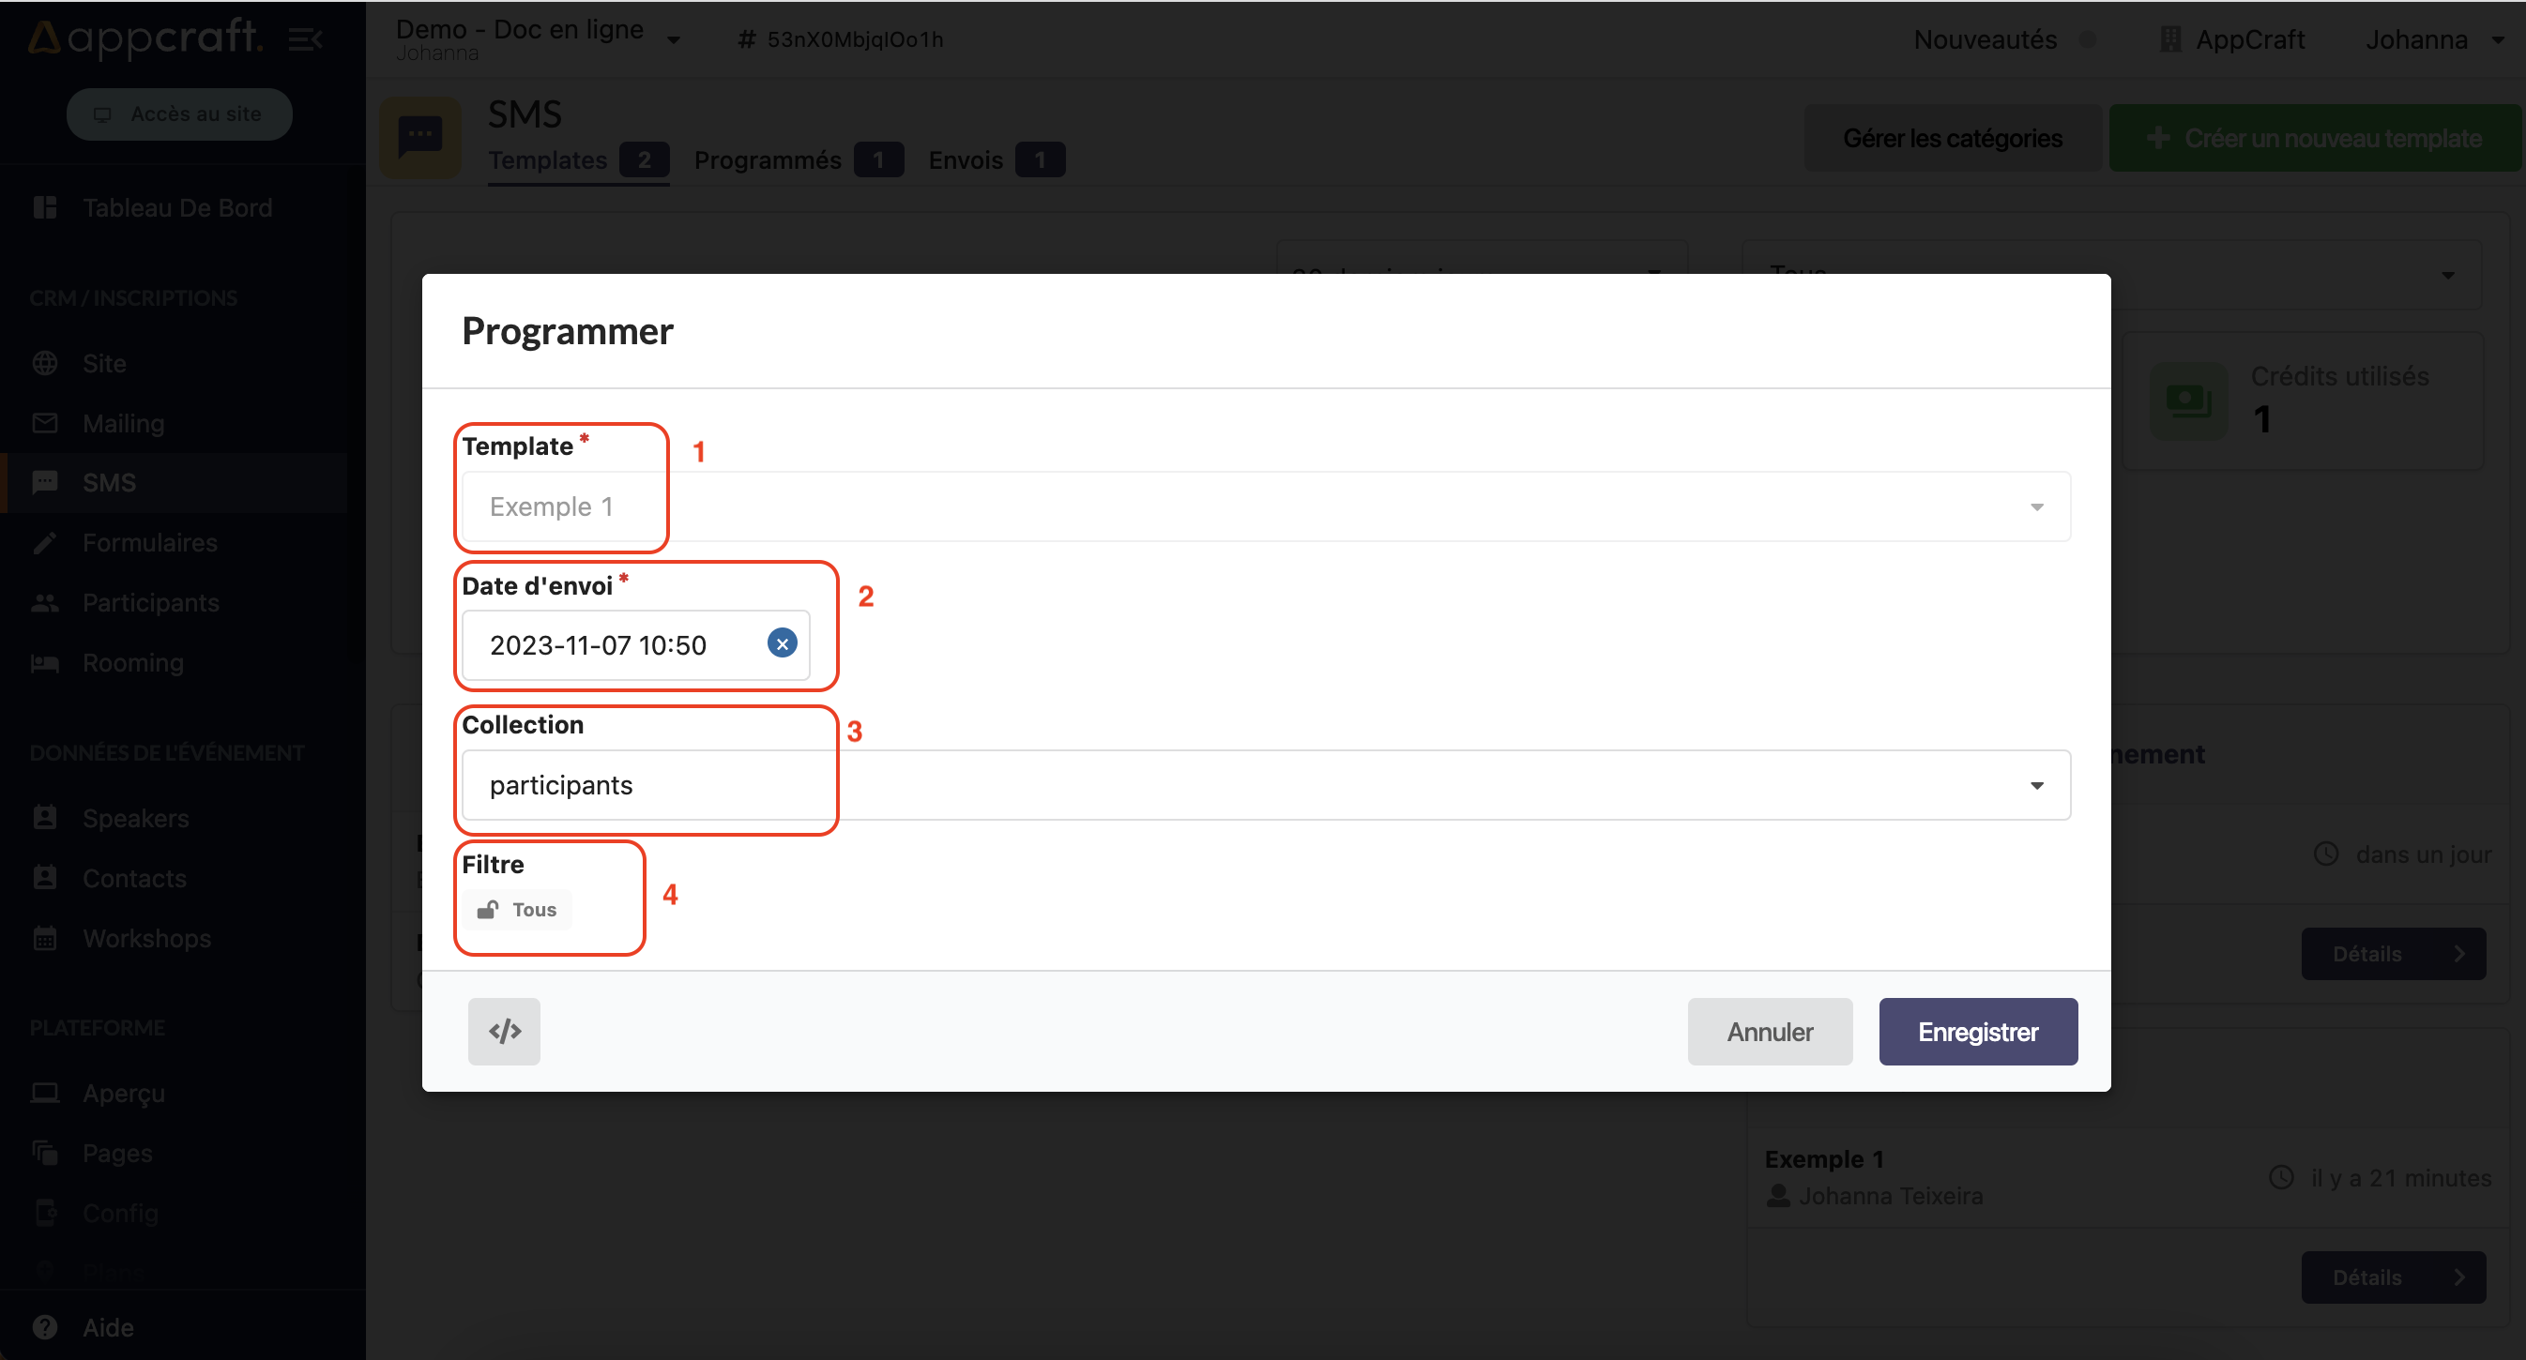Click the code embed icon in dialog
Screen dimensions: 2526x1360
[x=504, y=1030]
